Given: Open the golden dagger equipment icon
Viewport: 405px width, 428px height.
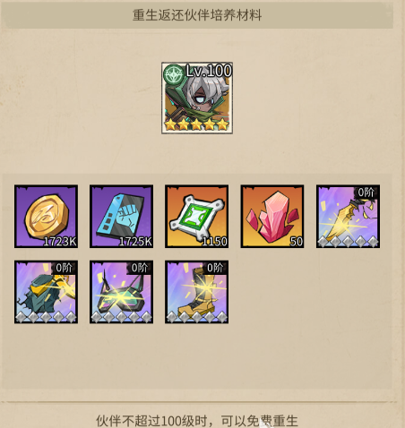Looking at the screenshot, I should (x=348, y=217).
